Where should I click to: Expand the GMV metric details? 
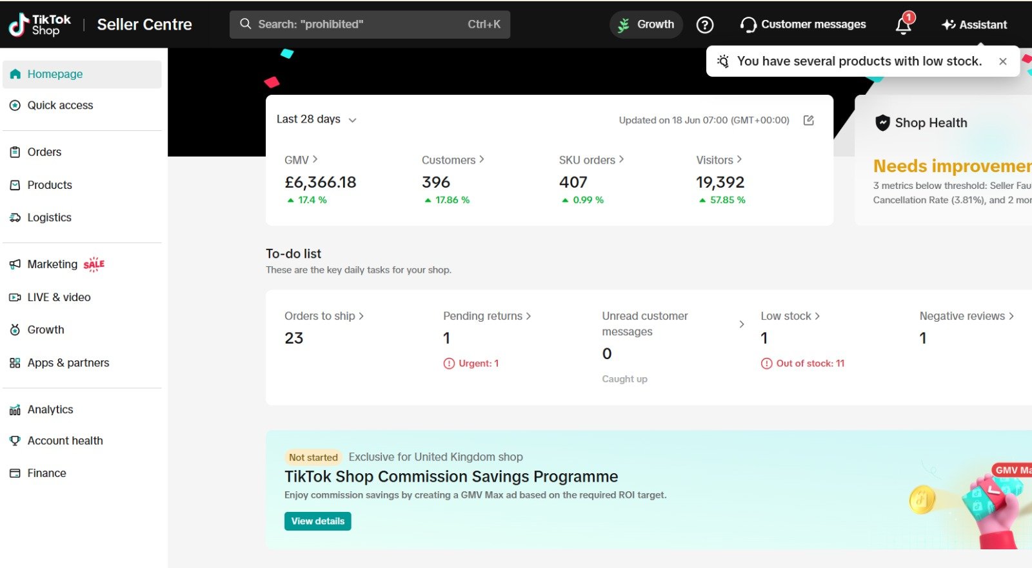(x=301, y=160)
